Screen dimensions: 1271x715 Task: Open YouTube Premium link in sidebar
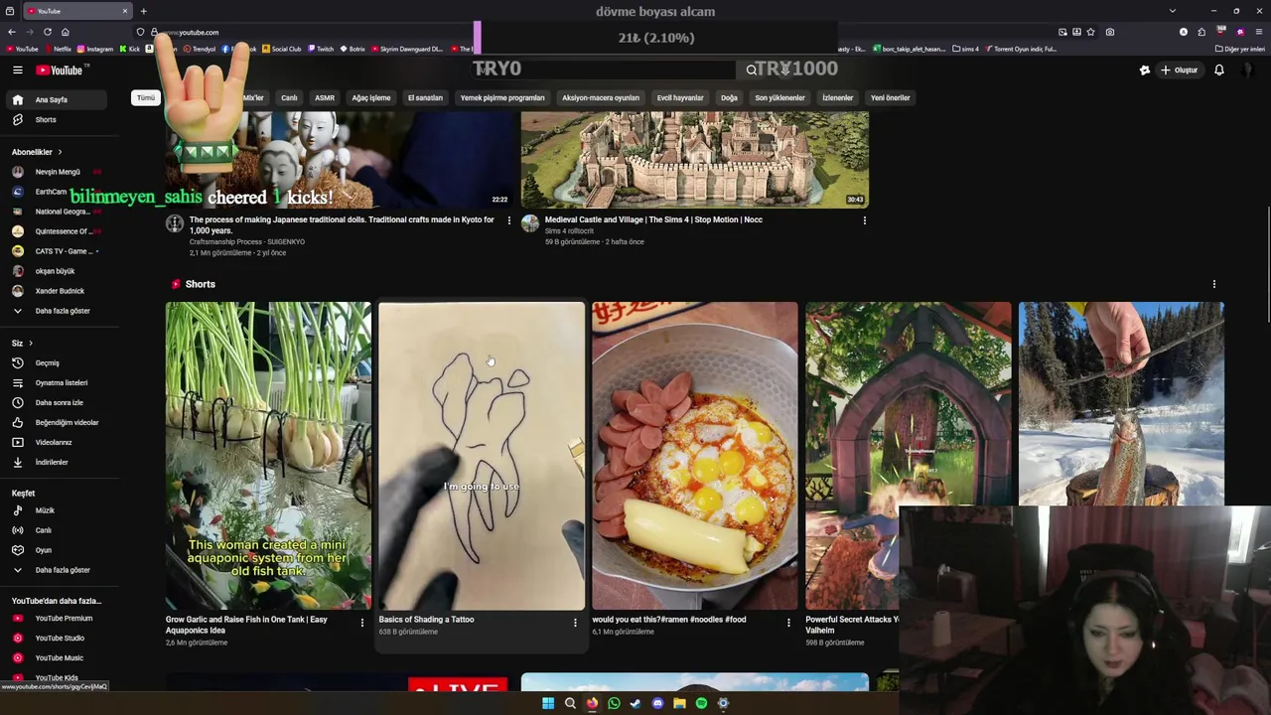pos(56,618)
